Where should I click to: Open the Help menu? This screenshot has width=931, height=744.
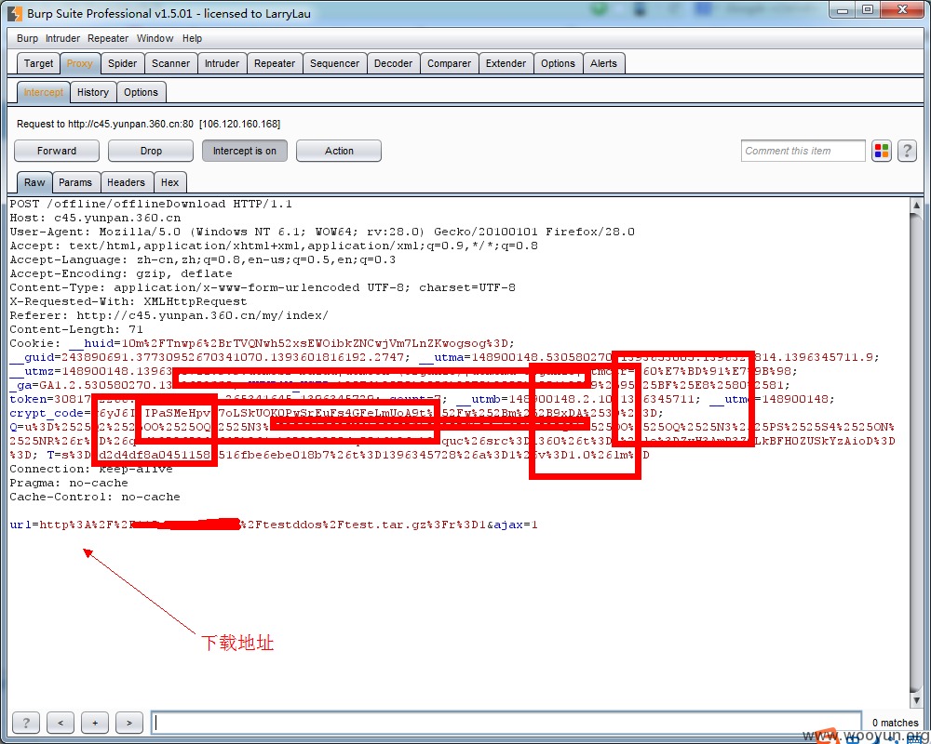[x=192, y=38]
